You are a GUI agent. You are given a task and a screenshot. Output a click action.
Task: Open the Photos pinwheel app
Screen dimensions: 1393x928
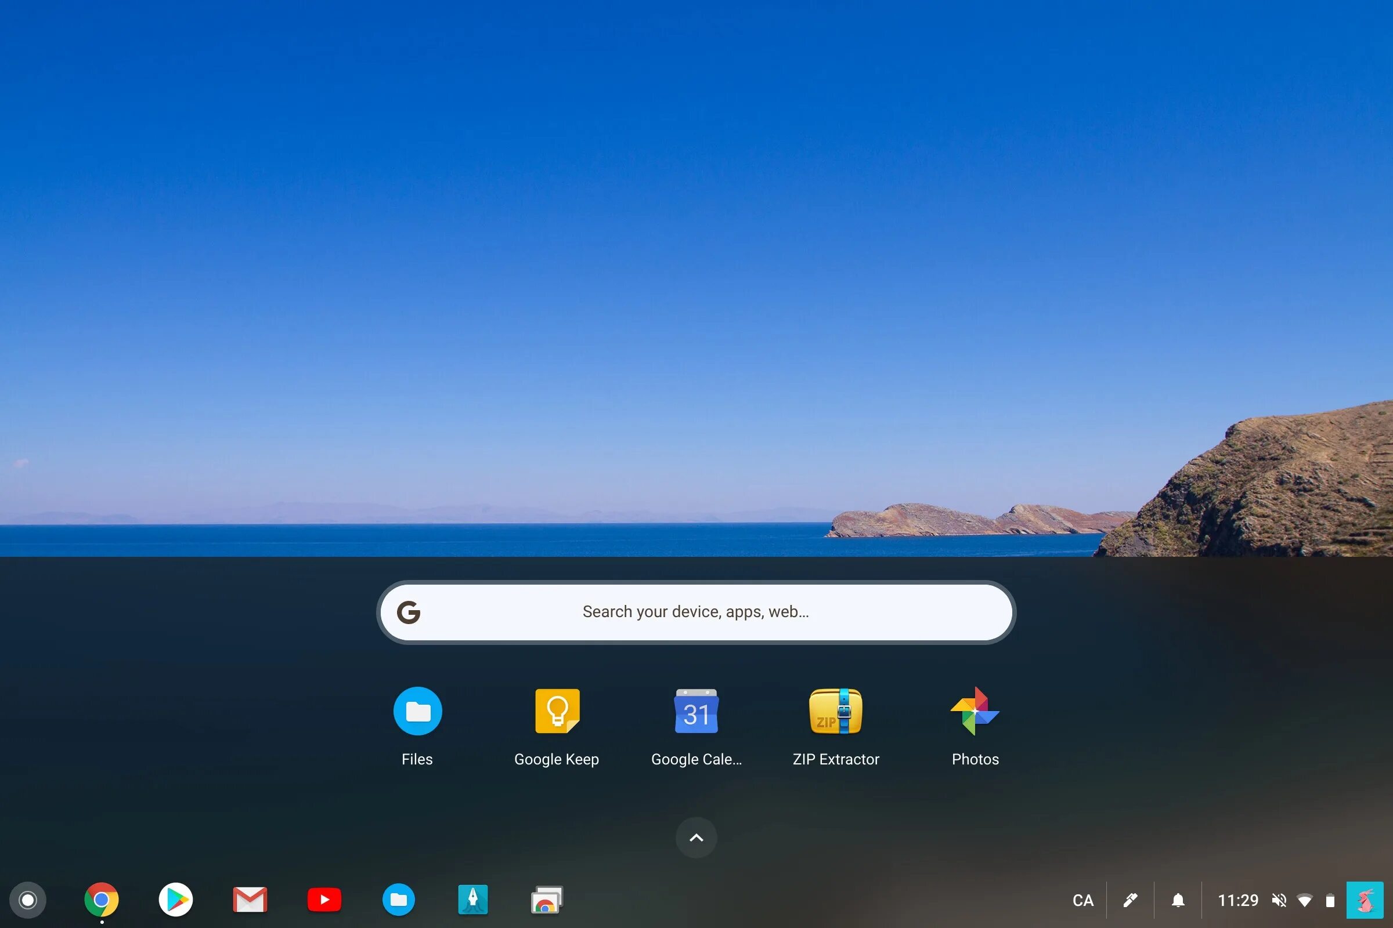tap(975, 711)
